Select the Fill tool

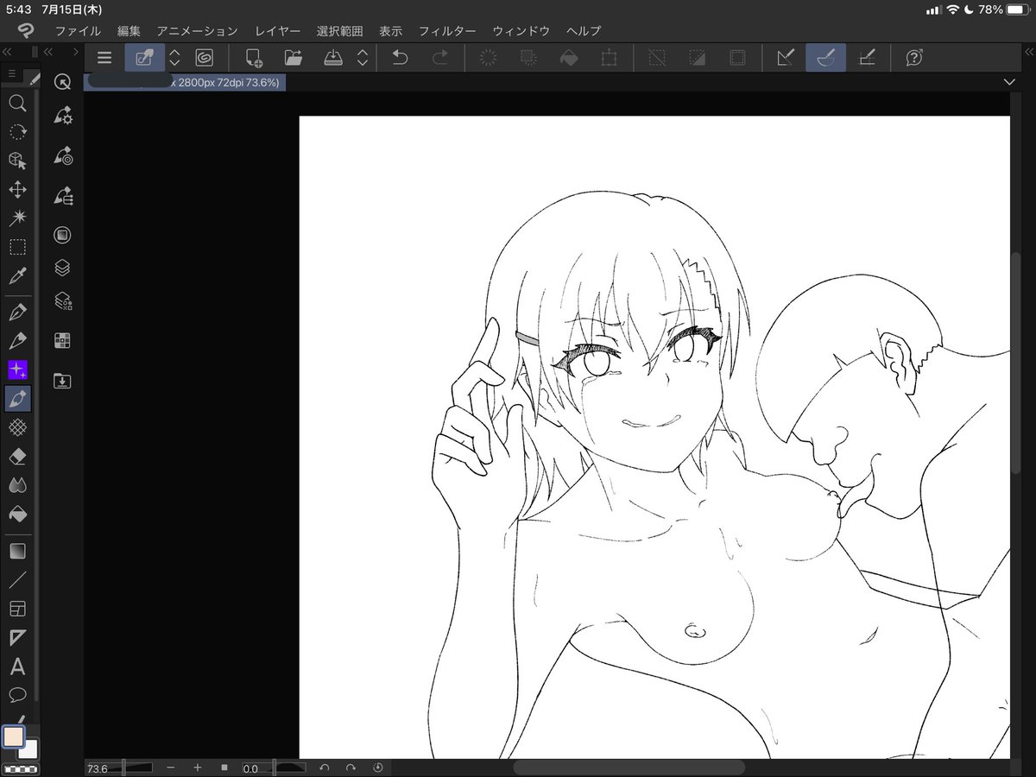point(17,514)
